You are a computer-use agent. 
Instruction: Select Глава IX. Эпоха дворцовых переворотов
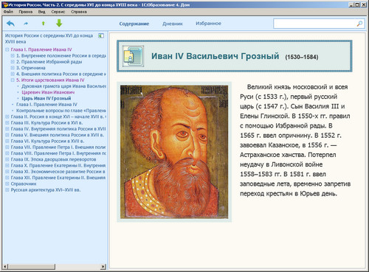pos(53,159)
